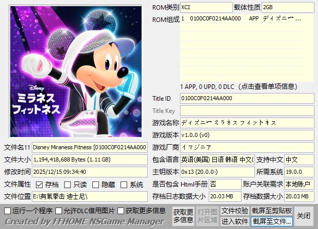318x229 pixels.
Task: Click the 所需系统 field 19.0.0
Action: tap(300, 172)
